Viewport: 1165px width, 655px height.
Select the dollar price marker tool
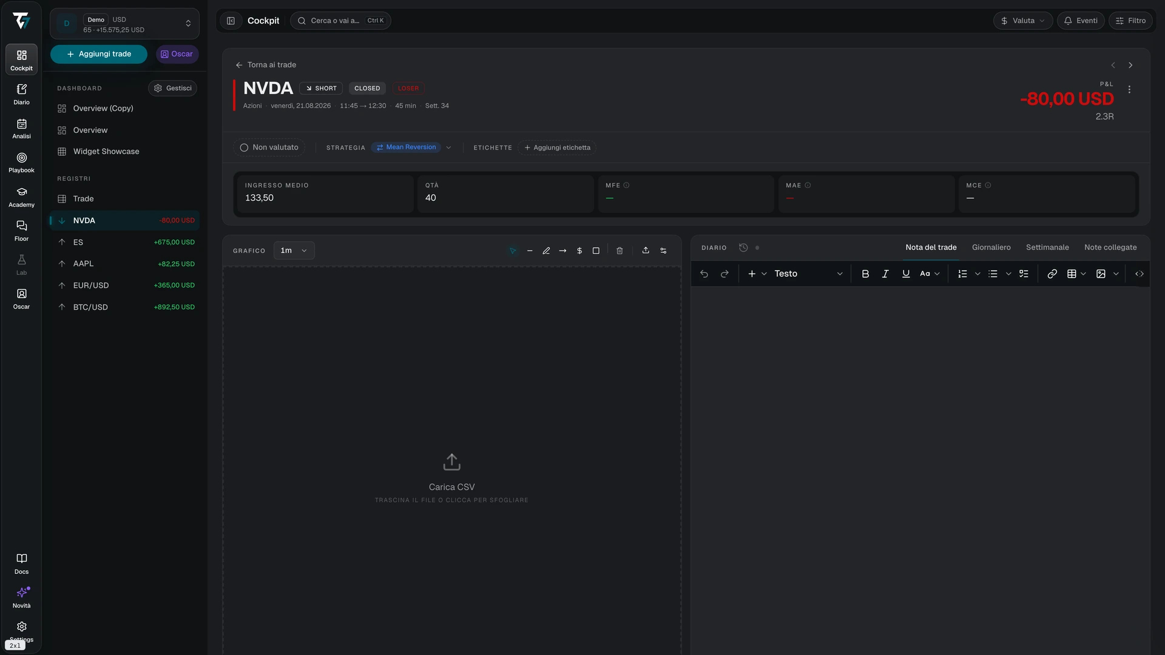579,250
